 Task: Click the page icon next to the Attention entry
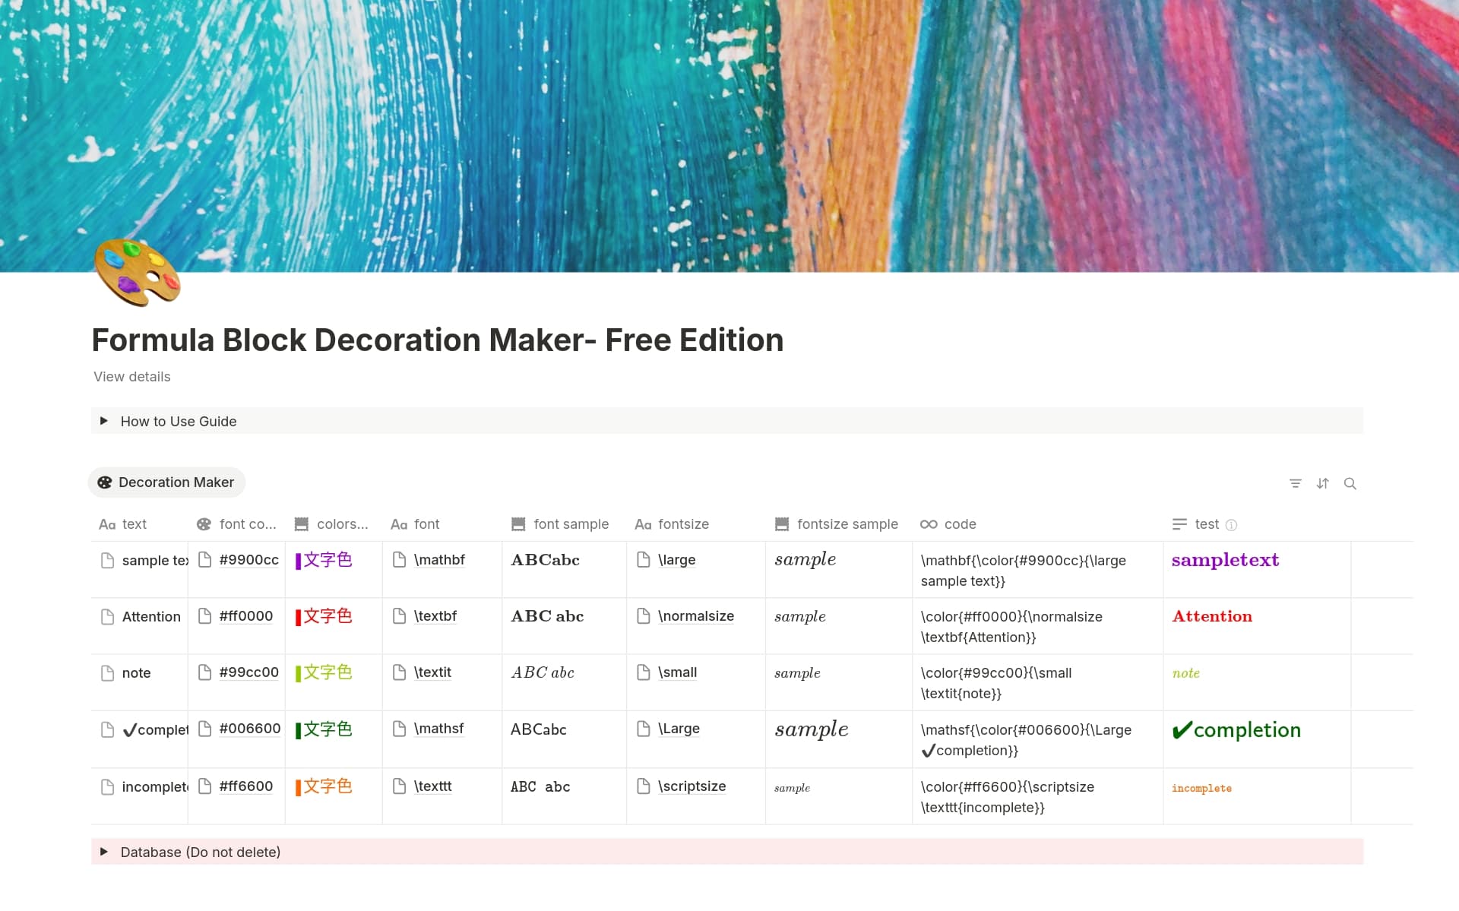click(108, 616)
